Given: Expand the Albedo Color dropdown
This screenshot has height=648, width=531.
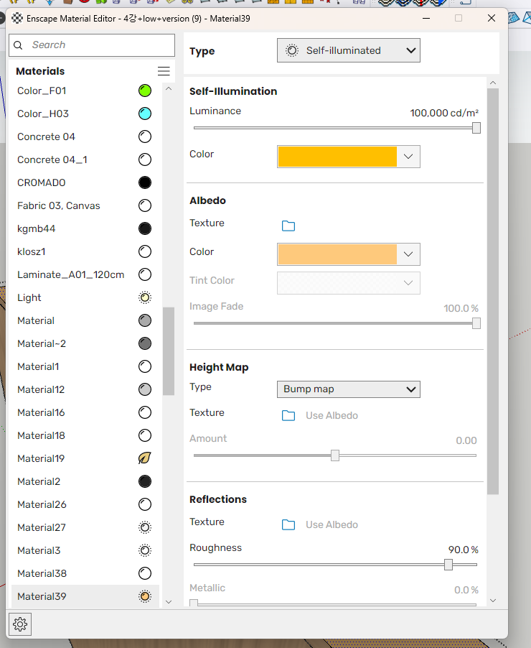Looking at the screenshot, I should [x=409, y=254].
